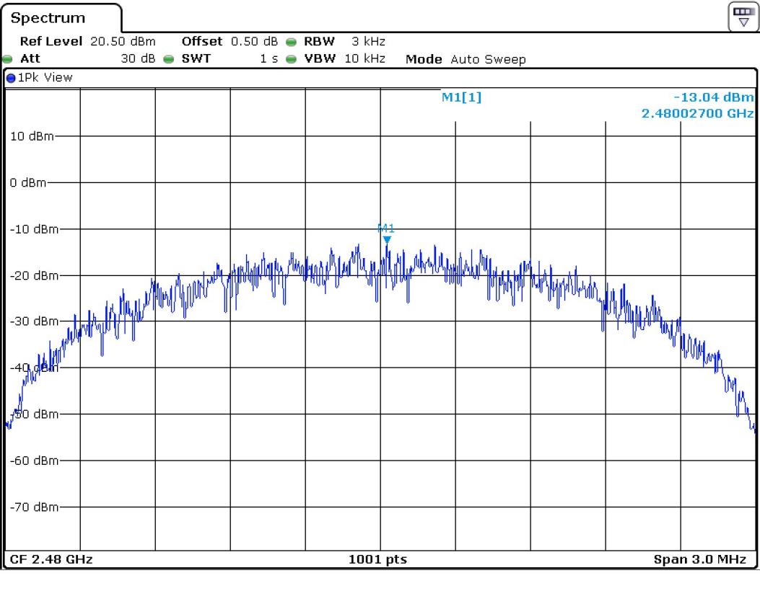Click the M1[1] marker readout label
The width and height of the screenshot is (760, 591).
click(461, 97)
